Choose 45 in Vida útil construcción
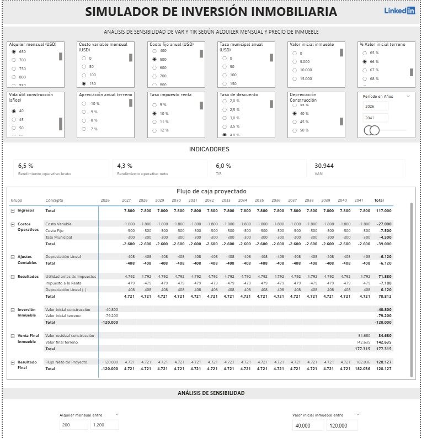427x438 pixels. tap(14, 119)
